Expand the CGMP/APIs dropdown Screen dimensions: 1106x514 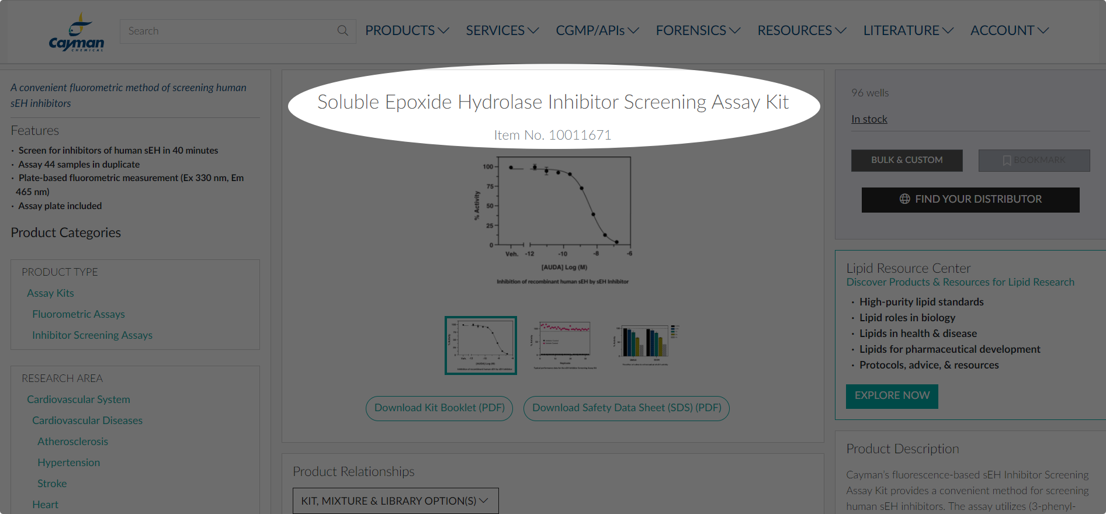tap(597, 30)
